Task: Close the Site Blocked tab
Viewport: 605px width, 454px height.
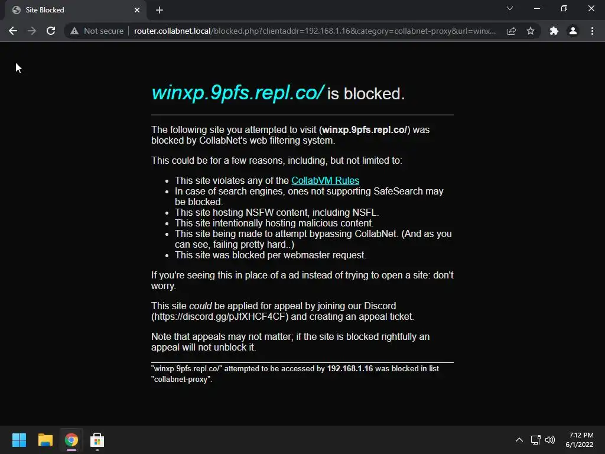Action: click(137, 10)
